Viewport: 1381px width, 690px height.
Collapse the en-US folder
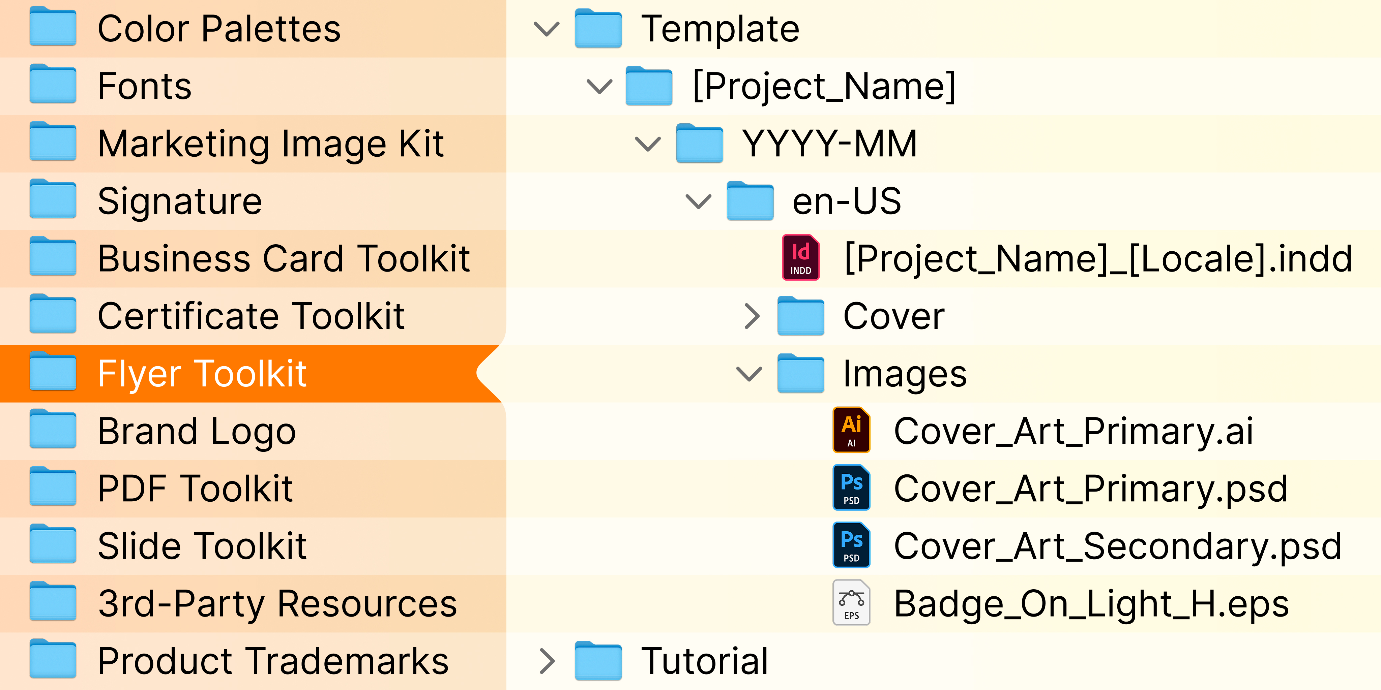click(x=699, y=201)
